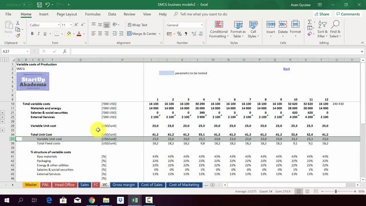Increase cell indent
The width and height of the screenshot is (366, 206).
(x=121, y=34)
